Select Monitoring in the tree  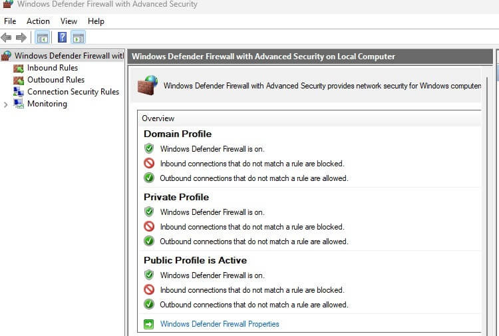tap(47, 104)
